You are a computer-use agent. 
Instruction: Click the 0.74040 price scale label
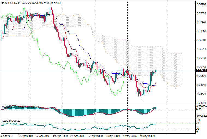[x=201, y=103]
